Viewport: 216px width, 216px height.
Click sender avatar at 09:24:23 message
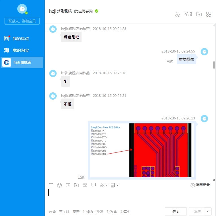(53, 29)
